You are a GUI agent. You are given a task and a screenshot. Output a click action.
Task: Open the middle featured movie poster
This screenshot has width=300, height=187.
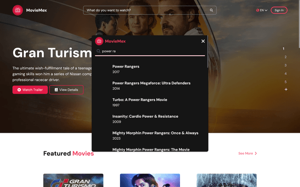(150, 180)
